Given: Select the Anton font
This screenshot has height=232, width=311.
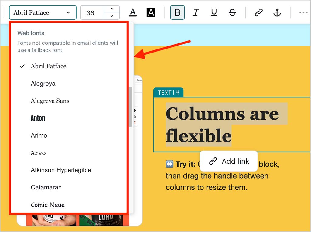Looking at the screenshot, I should tap(68, 118).
